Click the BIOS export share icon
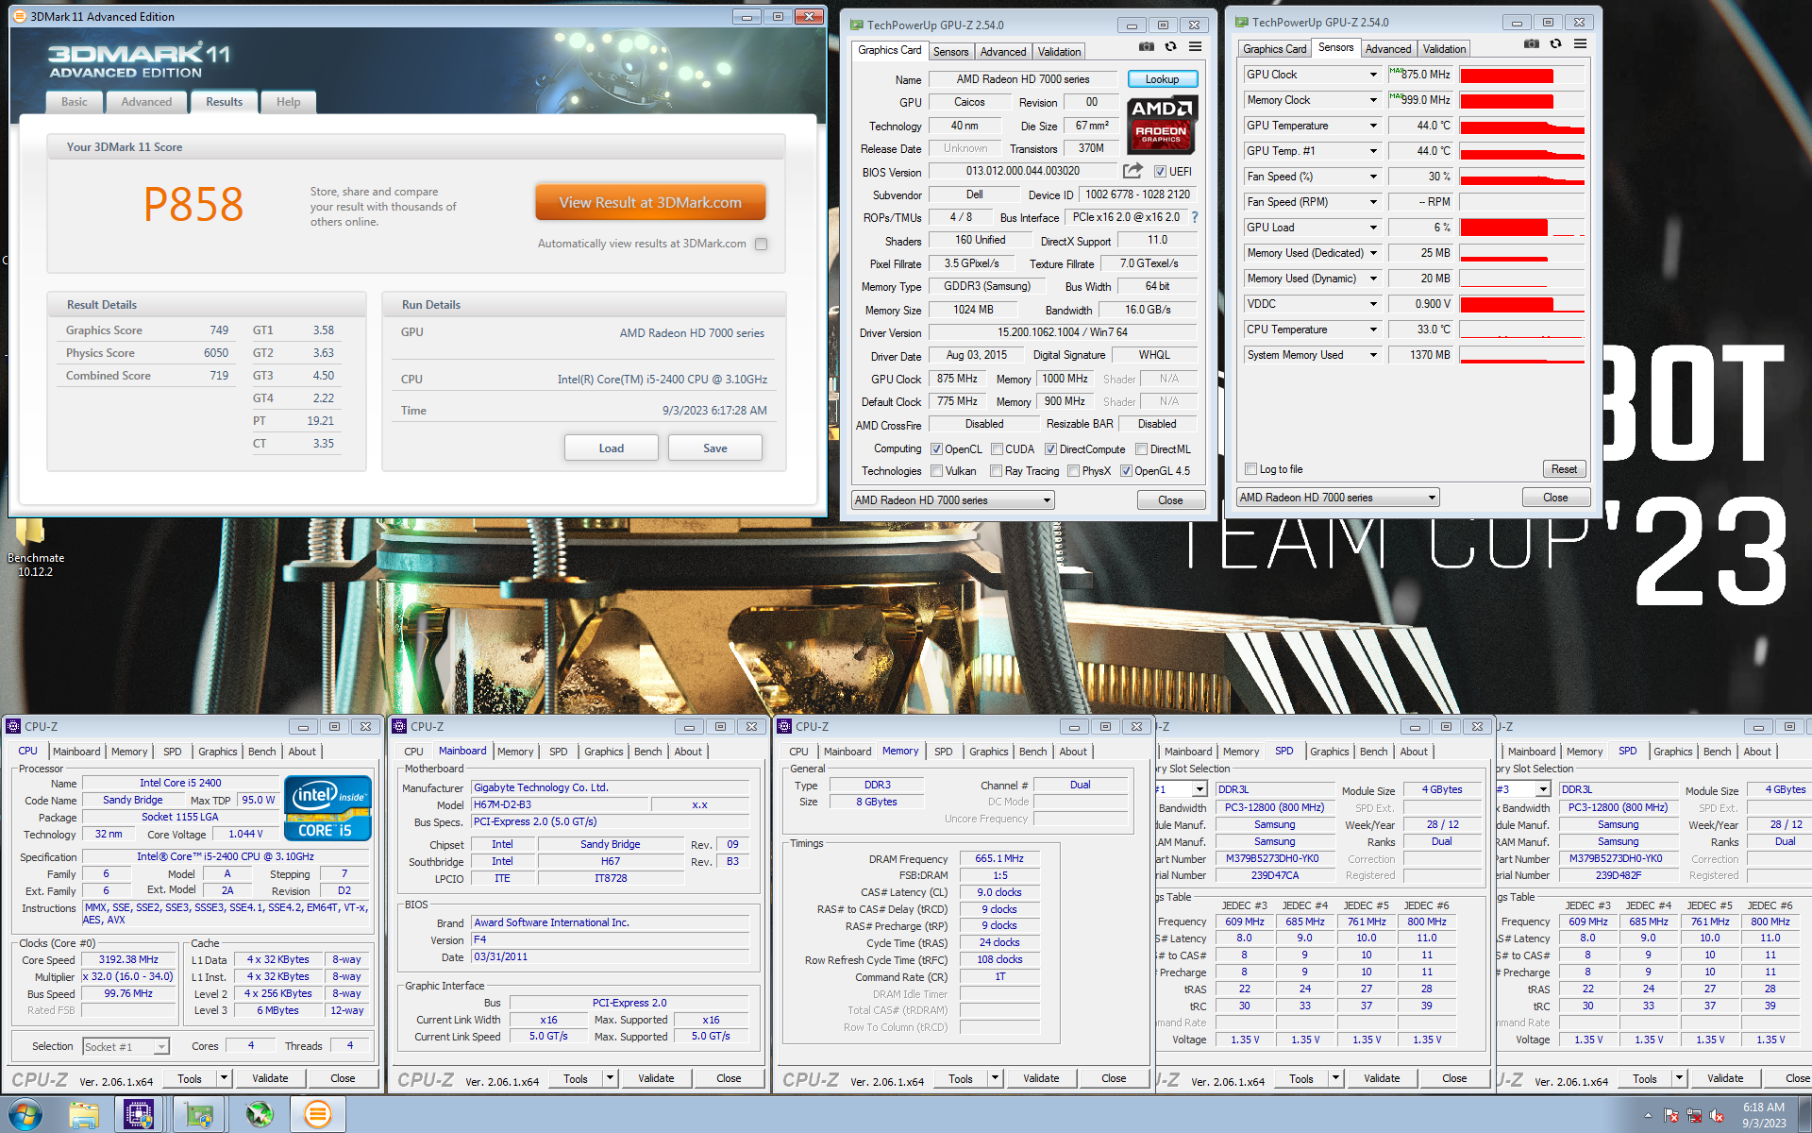This screenshot has width=1812, height=1133. point(1132,171)
